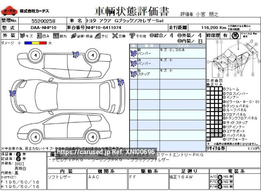Toggle the P/S status indicator
This screenshot has width=261, height=196.
(219, 181)
